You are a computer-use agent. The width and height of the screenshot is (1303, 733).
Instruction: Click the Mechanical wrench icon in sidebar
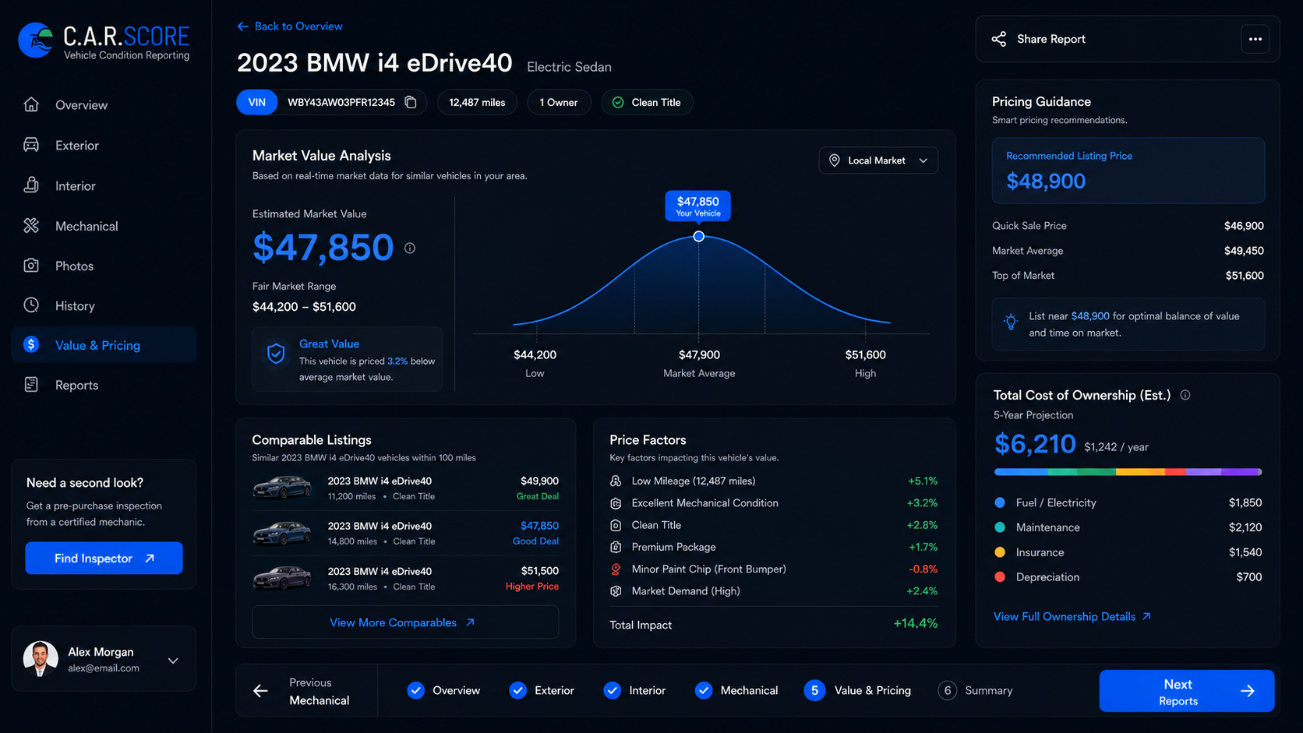point(31,226)
